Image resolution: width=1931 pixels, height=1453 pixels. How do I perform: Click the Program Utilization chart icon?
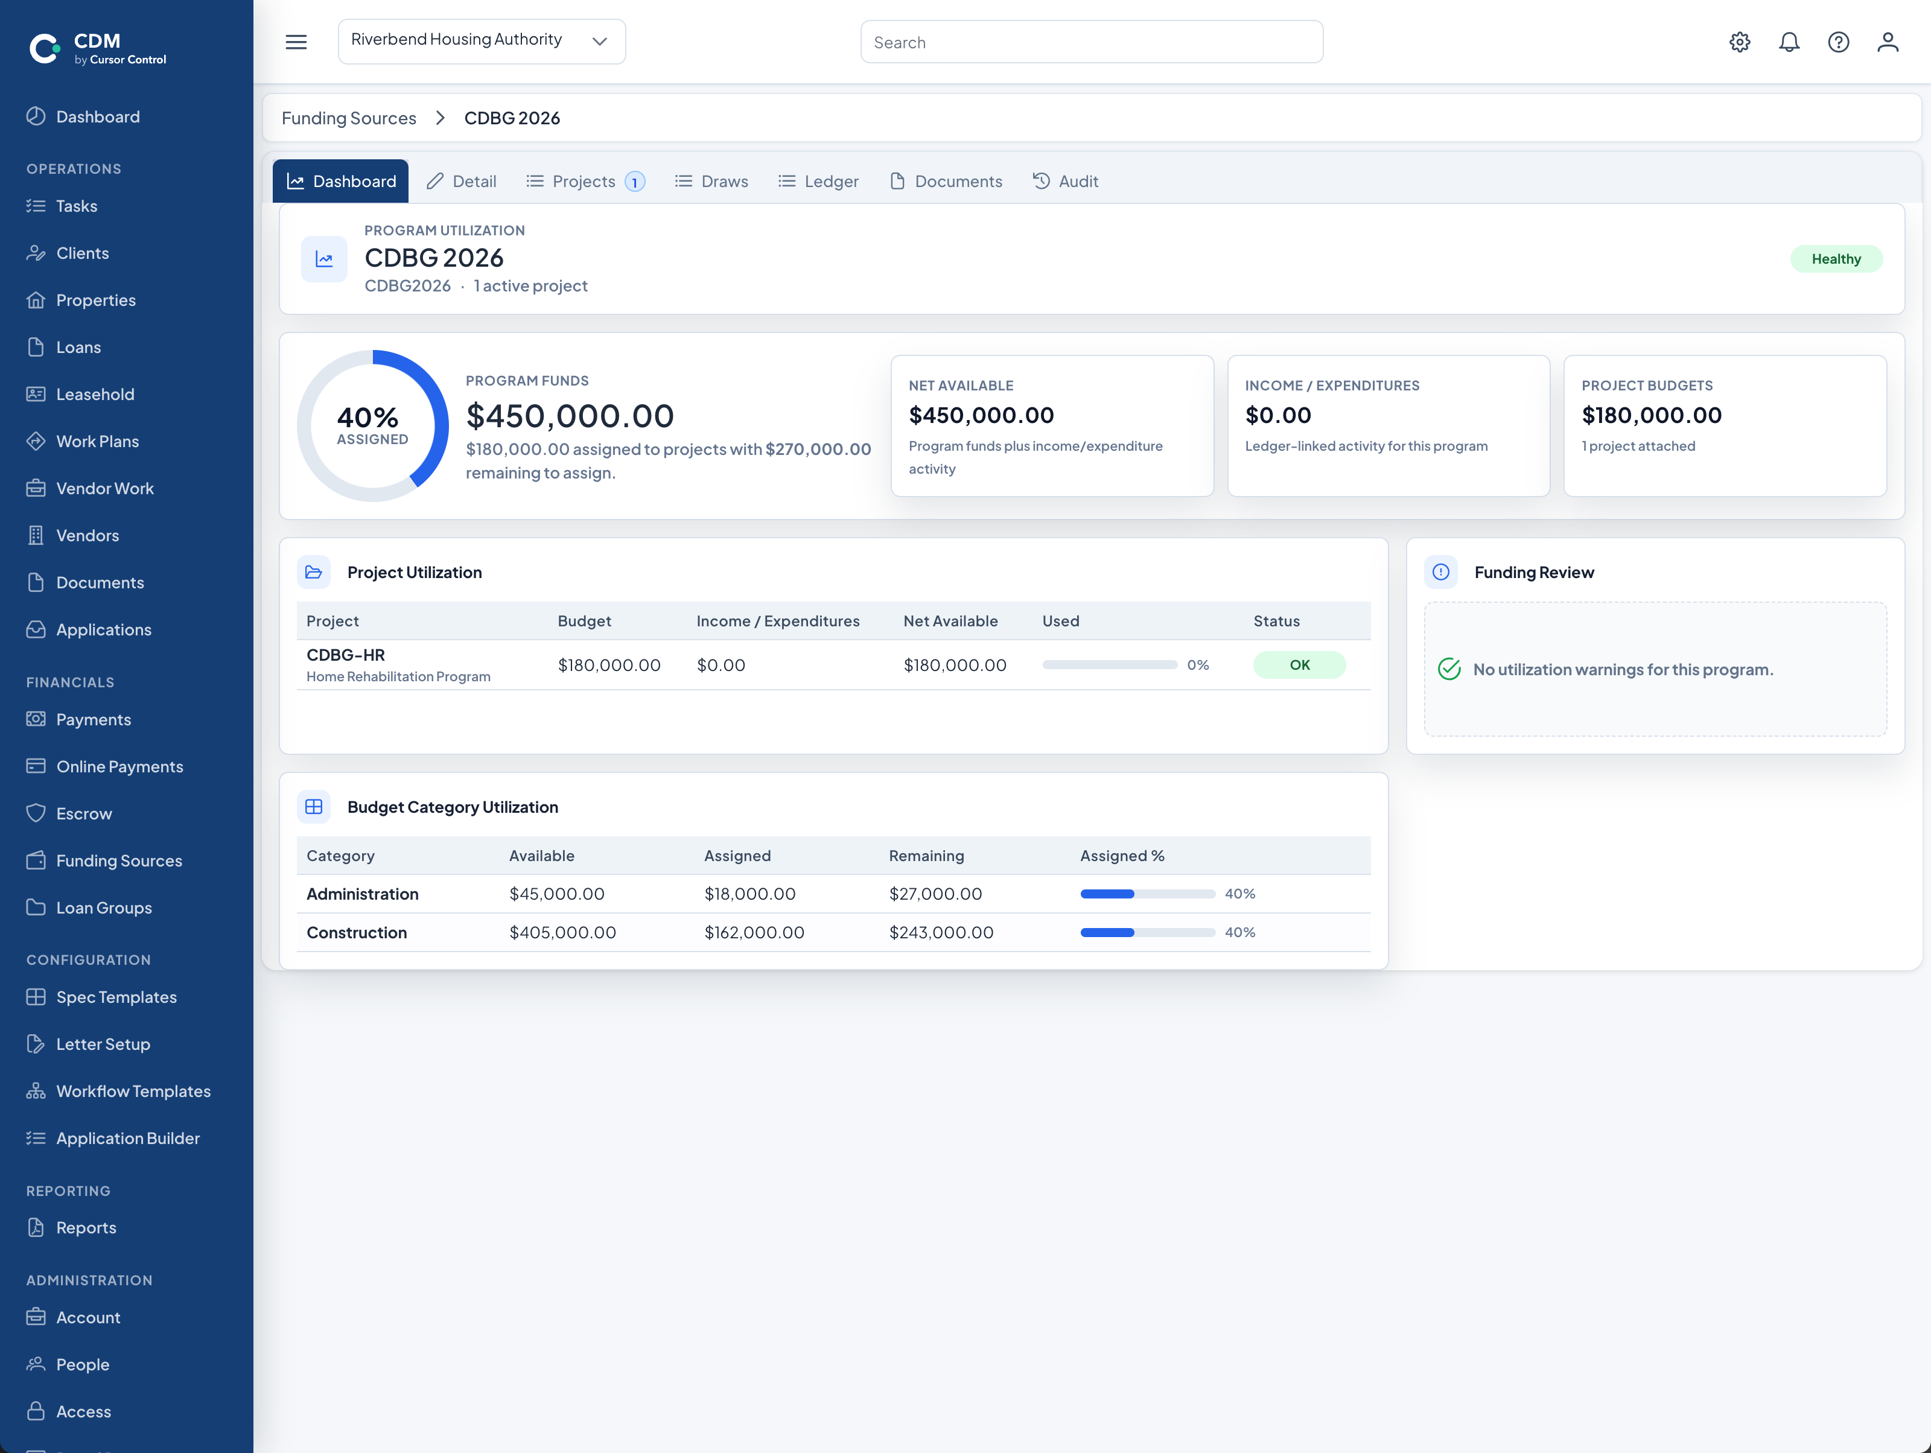click(324, 259)
